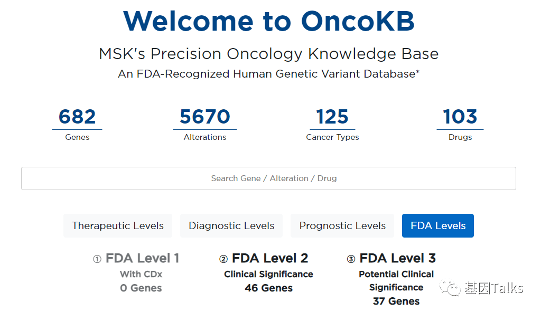The width and height of the screenshot is (541, 312).
Task: Select the Prognostic Levels tab
Action: click(x=342, y=225)
